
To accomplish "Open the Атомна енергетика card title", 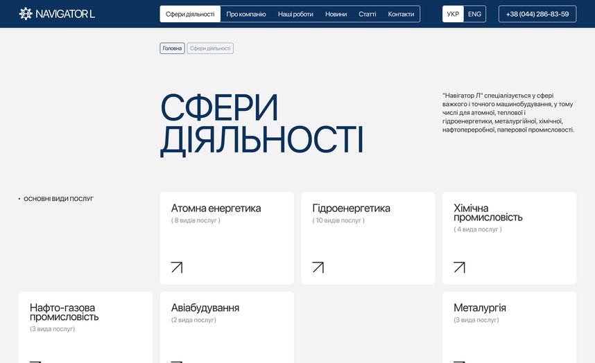I will coord(216,208).
